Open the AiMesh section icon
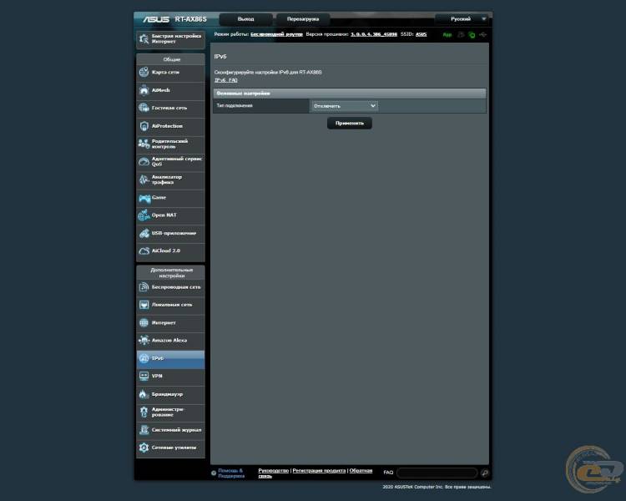This screenshot has width=626, height=501. pos(144,90)
